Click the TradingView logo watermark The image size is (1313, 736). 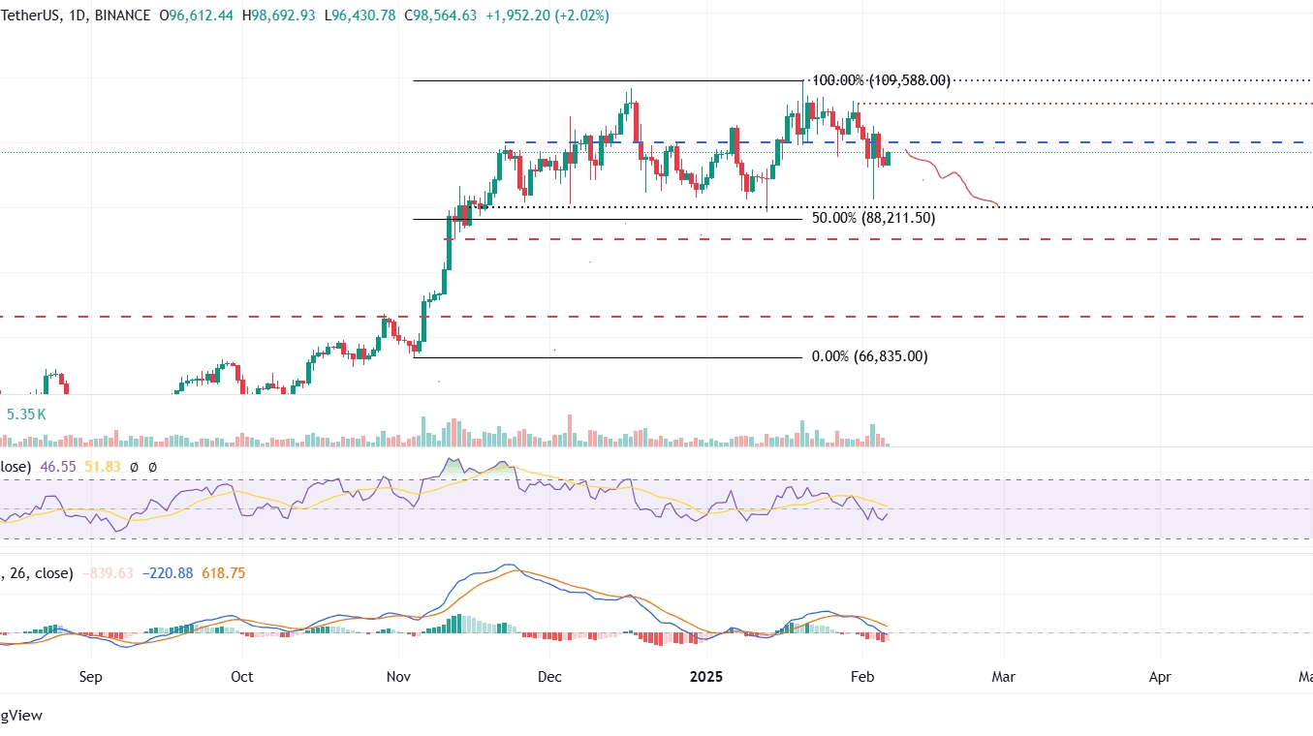[x=21, y=715]
